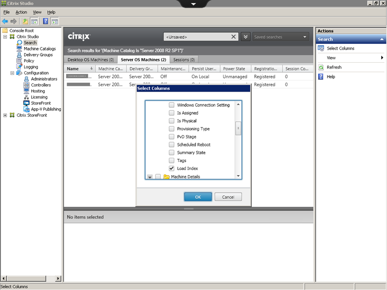Click Refresh text in Actions pane
Screen dimensions: 387x290
[334, 68]
